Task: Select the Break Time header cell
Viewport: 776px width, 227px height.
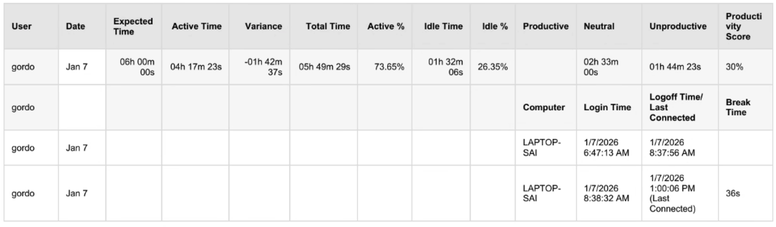Action: click(737, 107)
